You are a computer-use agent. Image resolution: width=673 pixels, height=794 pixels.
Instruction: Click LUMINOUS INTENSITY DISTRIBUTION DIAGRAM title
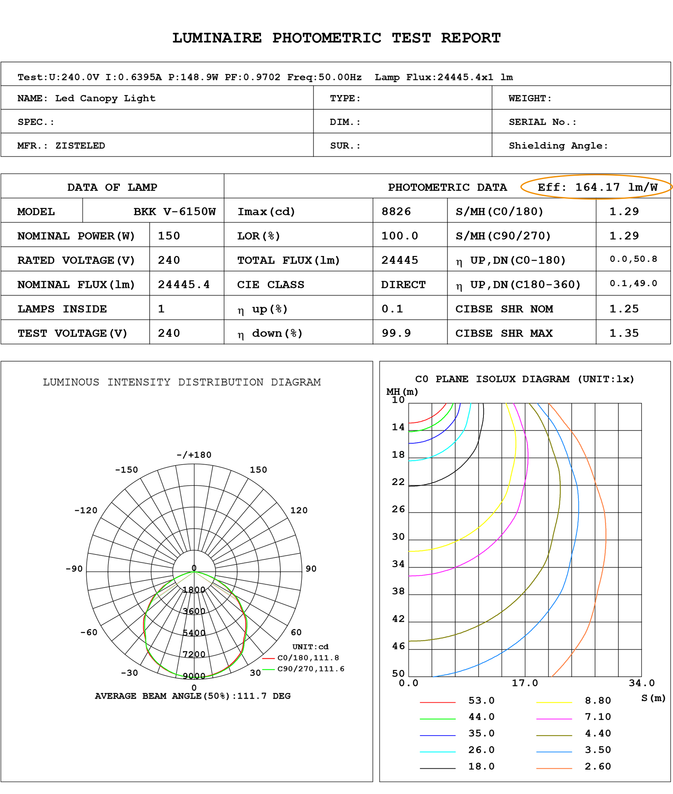pos(182,382)
